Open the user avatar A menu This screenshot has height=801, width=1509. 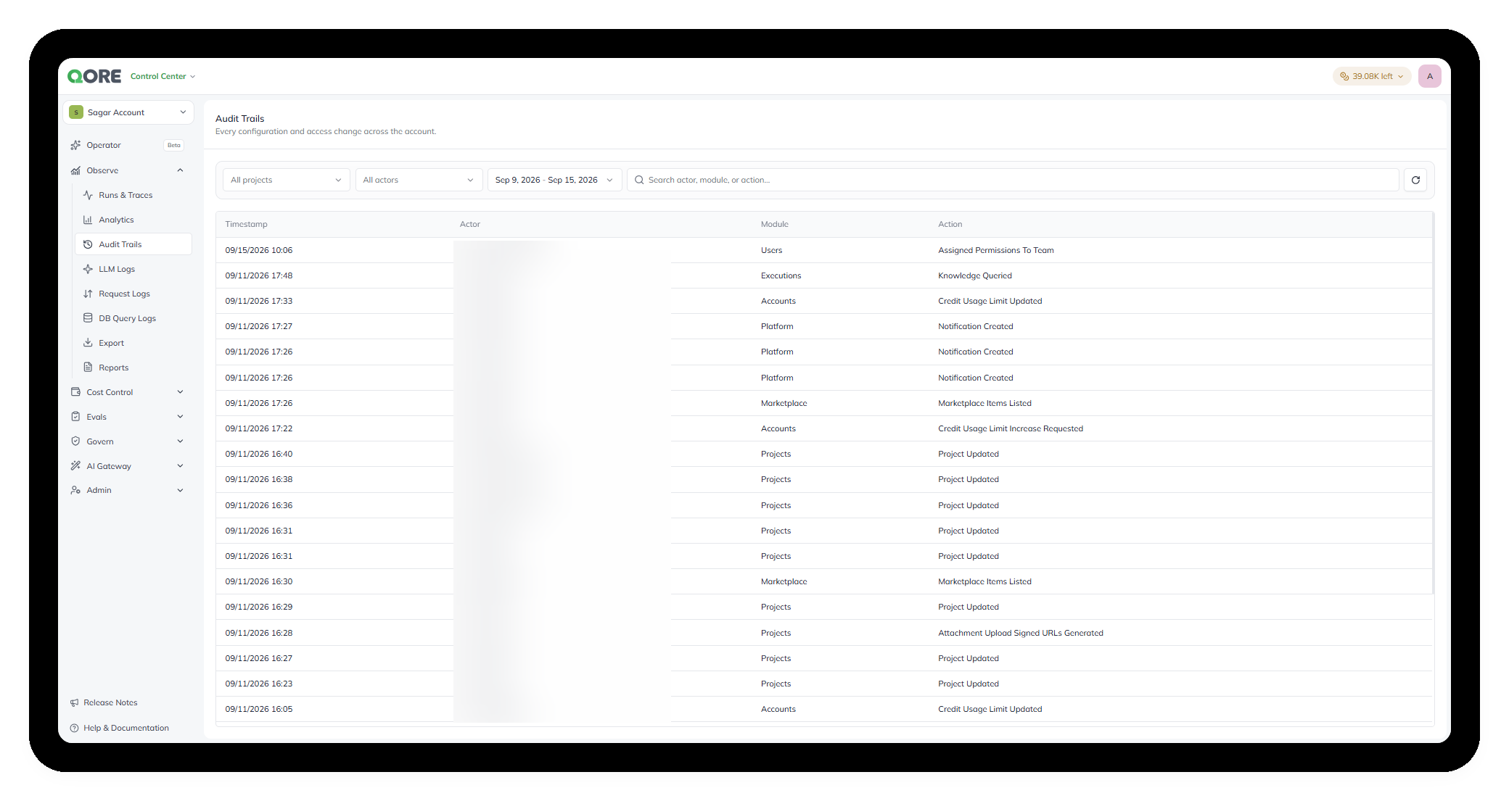[1430, 76]
